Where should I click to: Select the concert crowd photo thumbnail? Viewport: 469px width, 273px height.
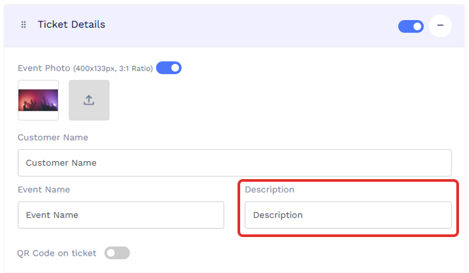click(38, 100)
